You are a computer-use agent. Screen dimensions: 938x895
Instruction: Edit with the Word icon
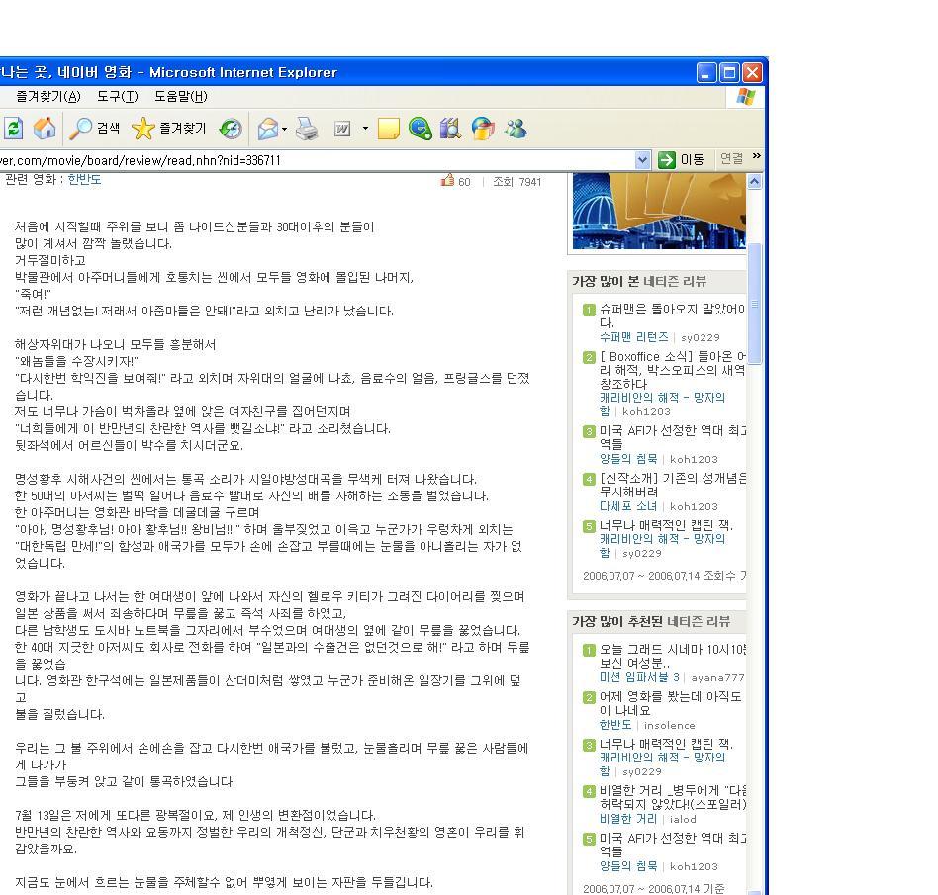pyautogui.click(x=342, y=128)
